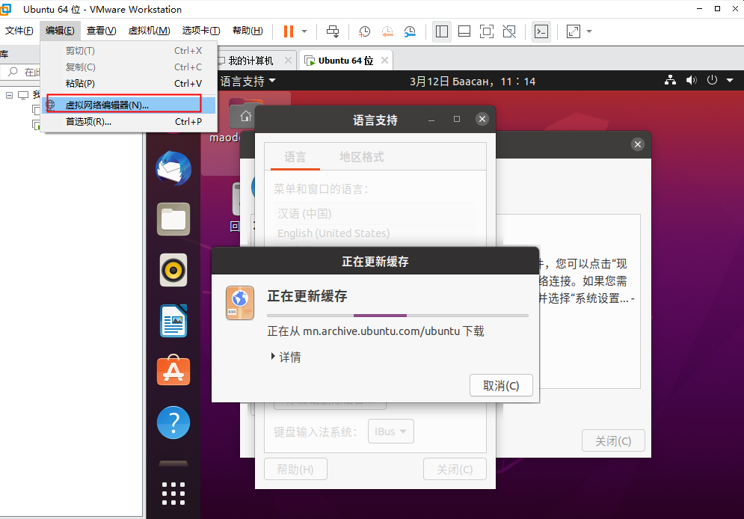The height and width of the screenshot is (519, 744).
Task: Take a snapshot of this virtual machine
Action: click(364, 31)
